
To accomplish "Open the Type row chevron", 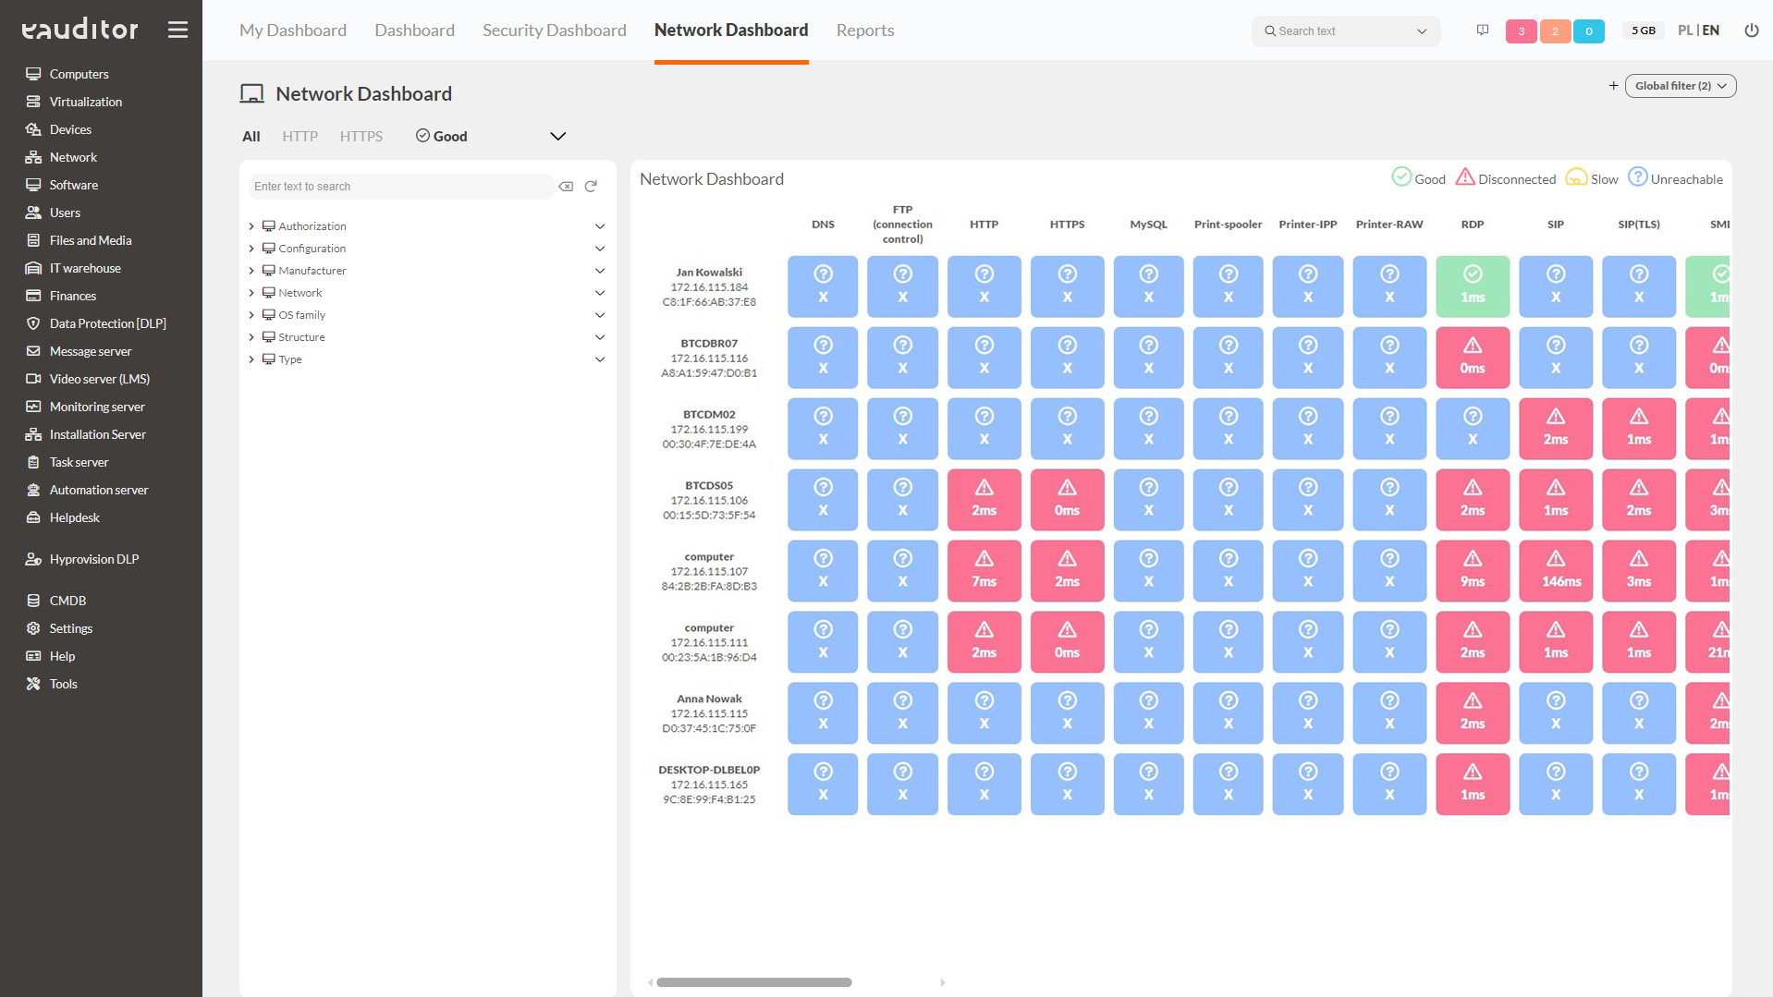I will pos(600,359).
